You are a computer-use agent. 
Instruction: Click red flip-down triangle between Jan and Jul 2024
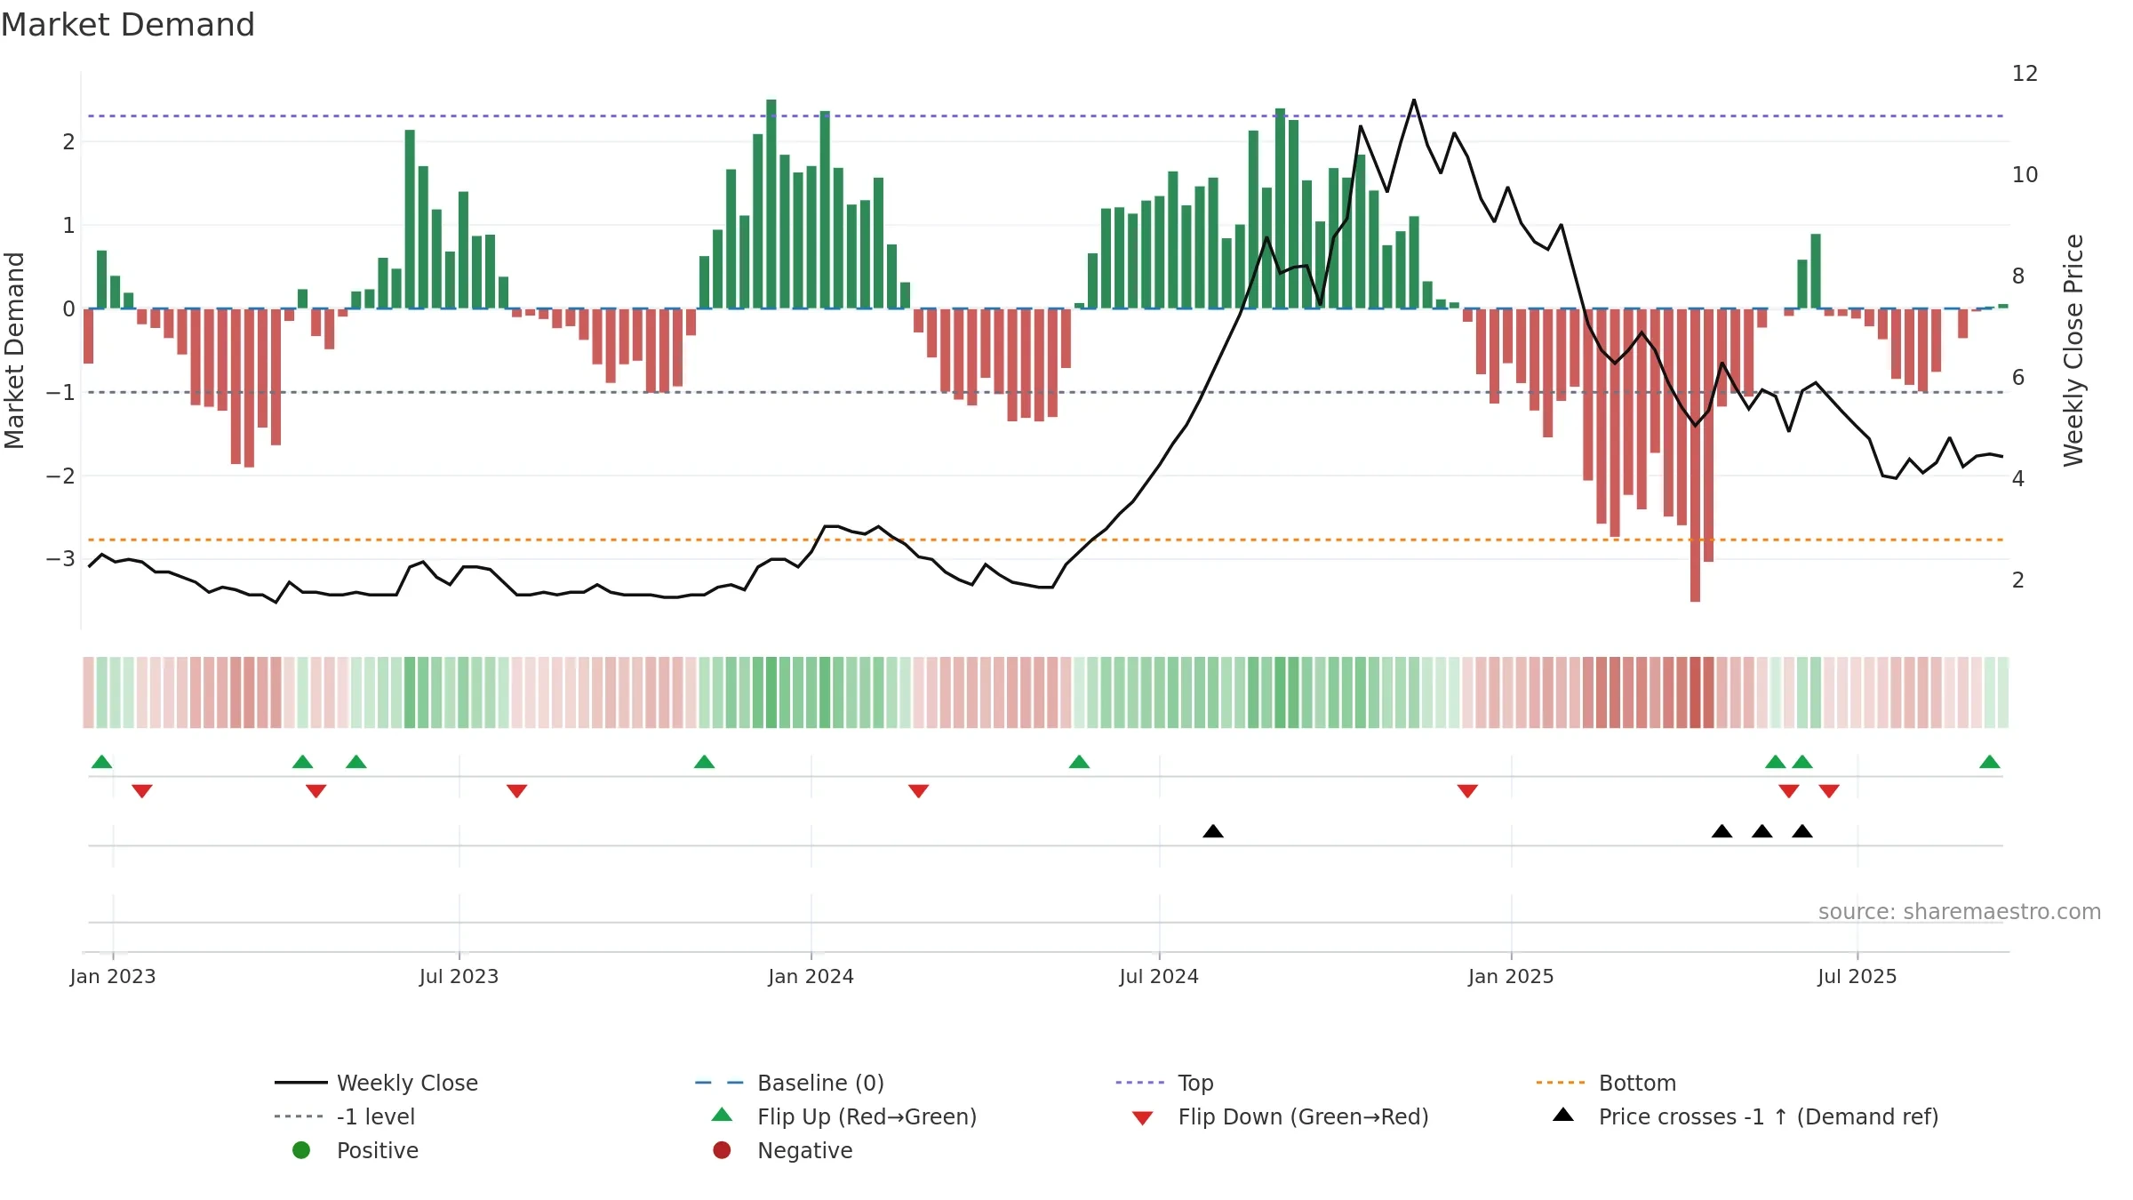pos(919,790)
